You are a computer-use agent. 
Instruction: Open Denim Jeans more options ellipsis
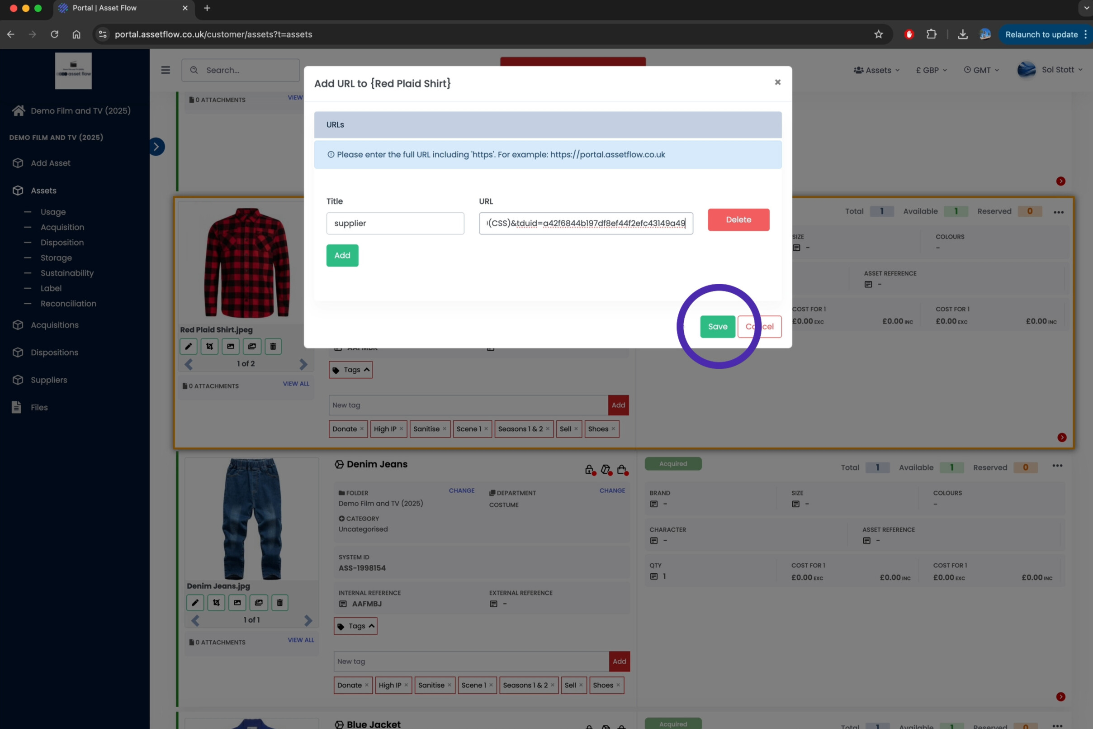(x=1057, y=466)
